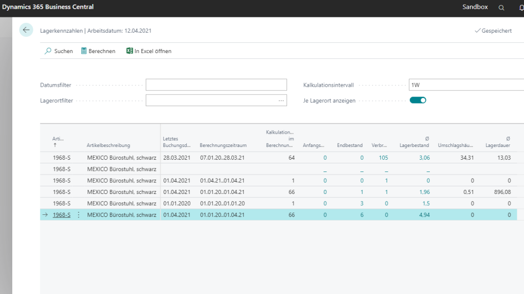Click In Excel öffnen icon
524x294 pixels.
[129, 51]
